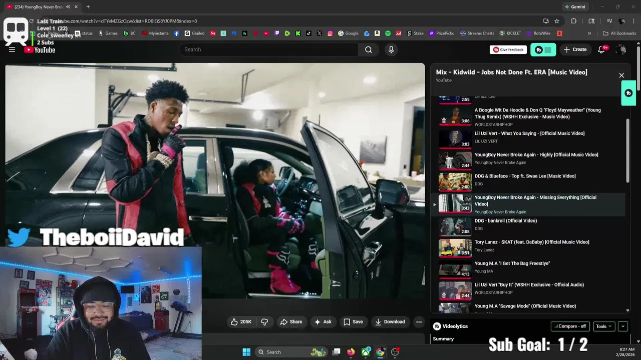
Task: Toggle the Videolytics green toolbar button
Action: 543,49
